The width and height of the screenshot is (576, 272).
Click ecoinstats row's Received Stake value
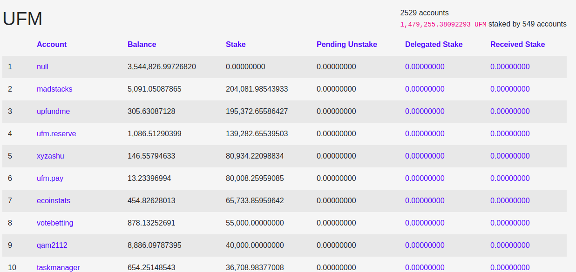pyautogui.click(x=510, y=201)
